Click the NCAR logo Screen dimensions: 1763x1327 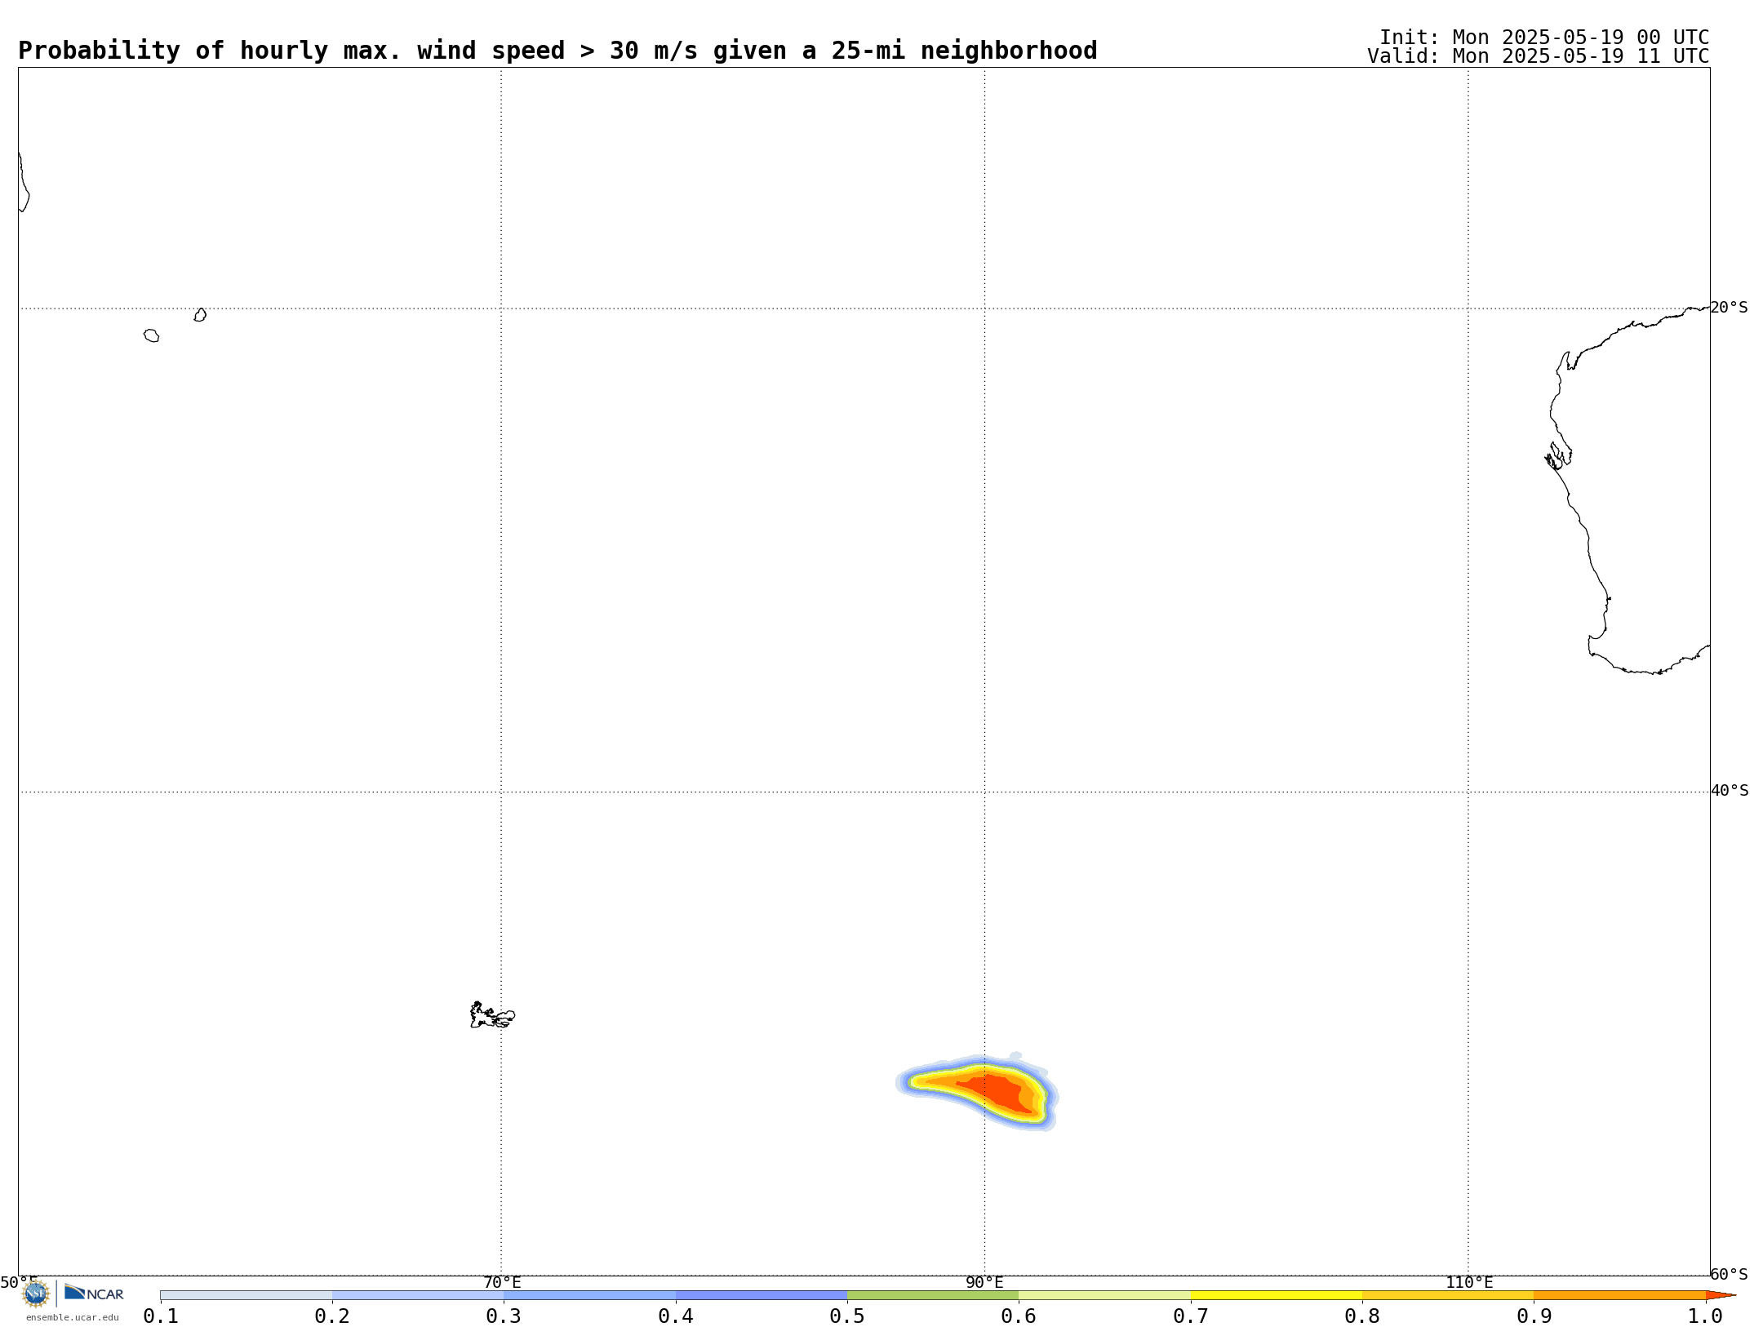coord(94,1293)
